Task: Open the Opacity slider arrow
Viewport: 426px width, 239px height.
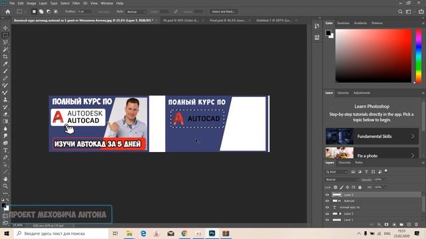Action: 385,179
